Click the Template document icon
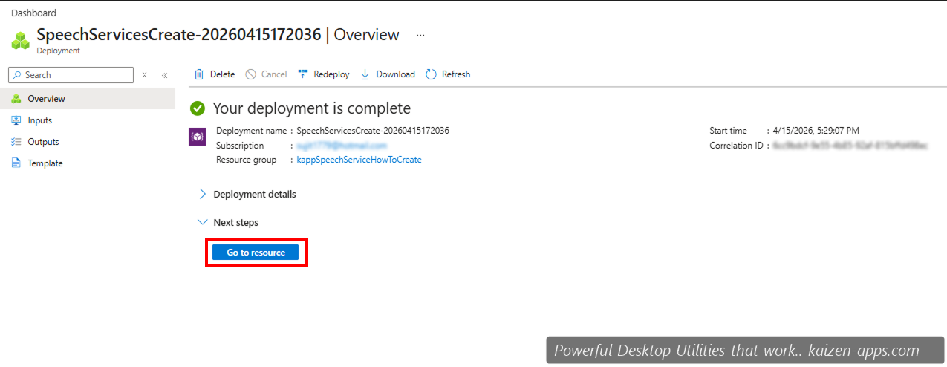Viewport: 947px width, 367px height. (16, 163)
